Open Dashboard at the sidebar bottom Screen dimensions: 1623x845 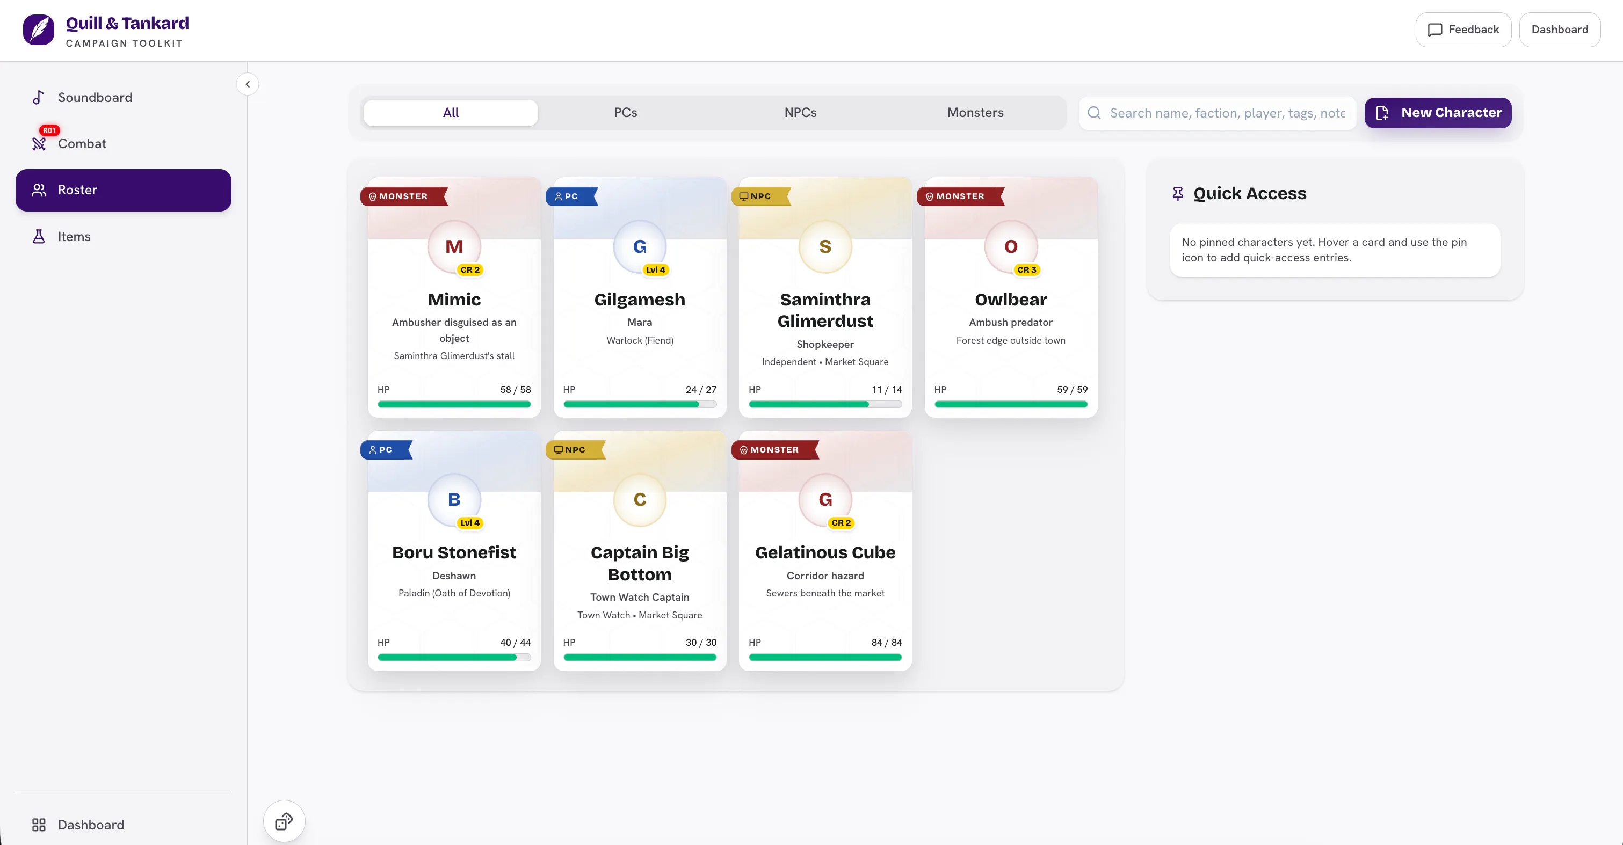124,825
